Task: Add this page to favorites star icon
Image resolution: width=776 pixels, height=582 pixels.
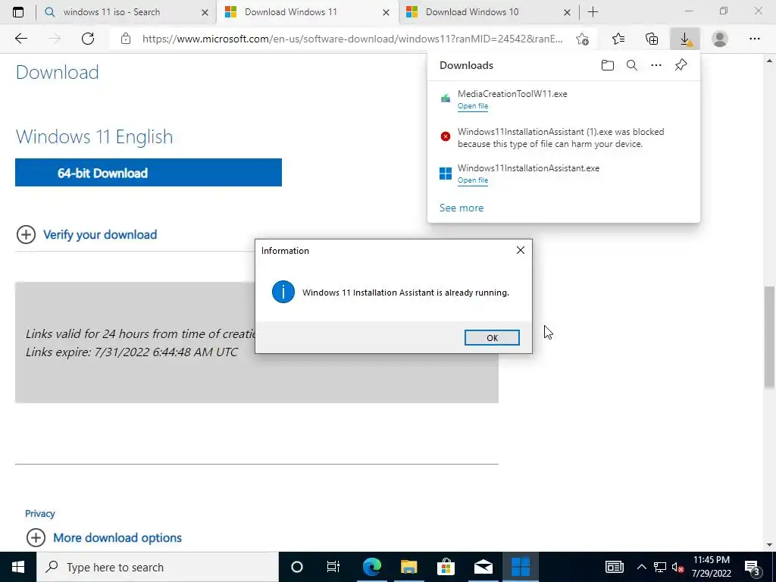Action: [583, 39]
